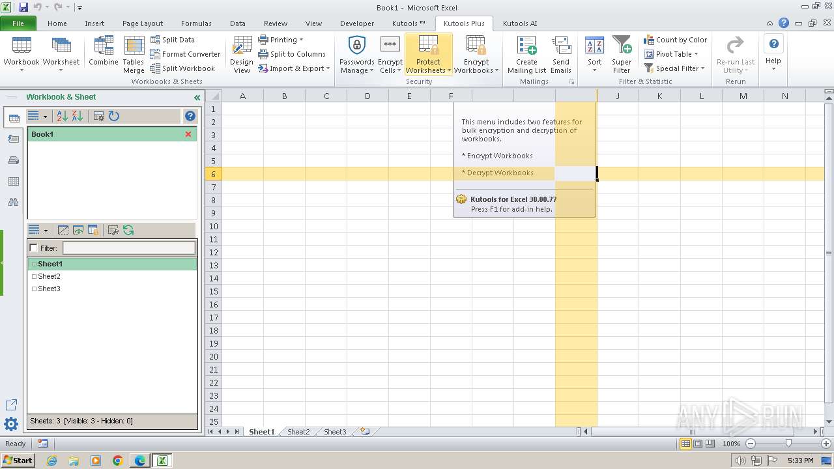Open the Encrypt Cells dropdown
Screen dimensions: 834x469
tap(390, 55)
